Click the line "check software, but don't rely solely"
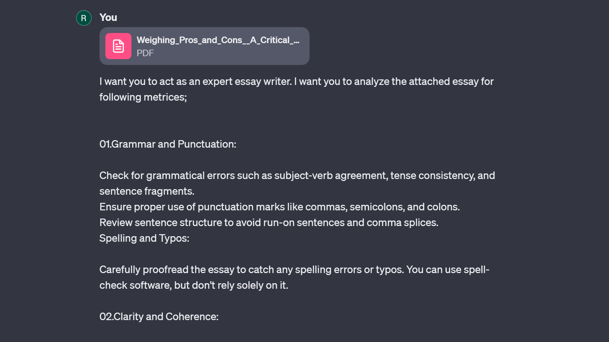Screen dimensions: 609x342 [x=194, y=285]
